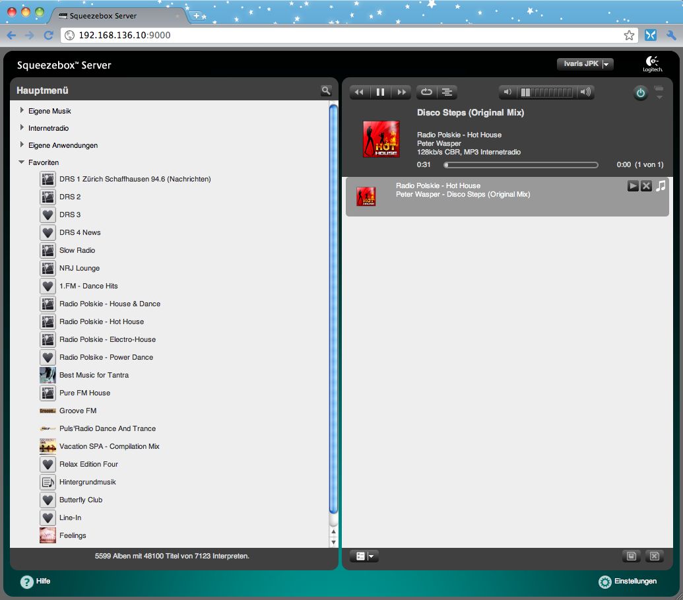Open the playlist view mode dropdown

[x=364, y=556]
